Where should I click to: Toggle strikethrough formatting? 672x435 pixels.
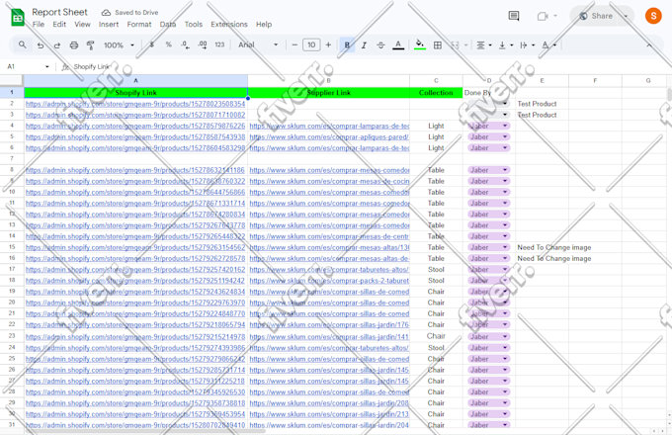tap(380, 45)
